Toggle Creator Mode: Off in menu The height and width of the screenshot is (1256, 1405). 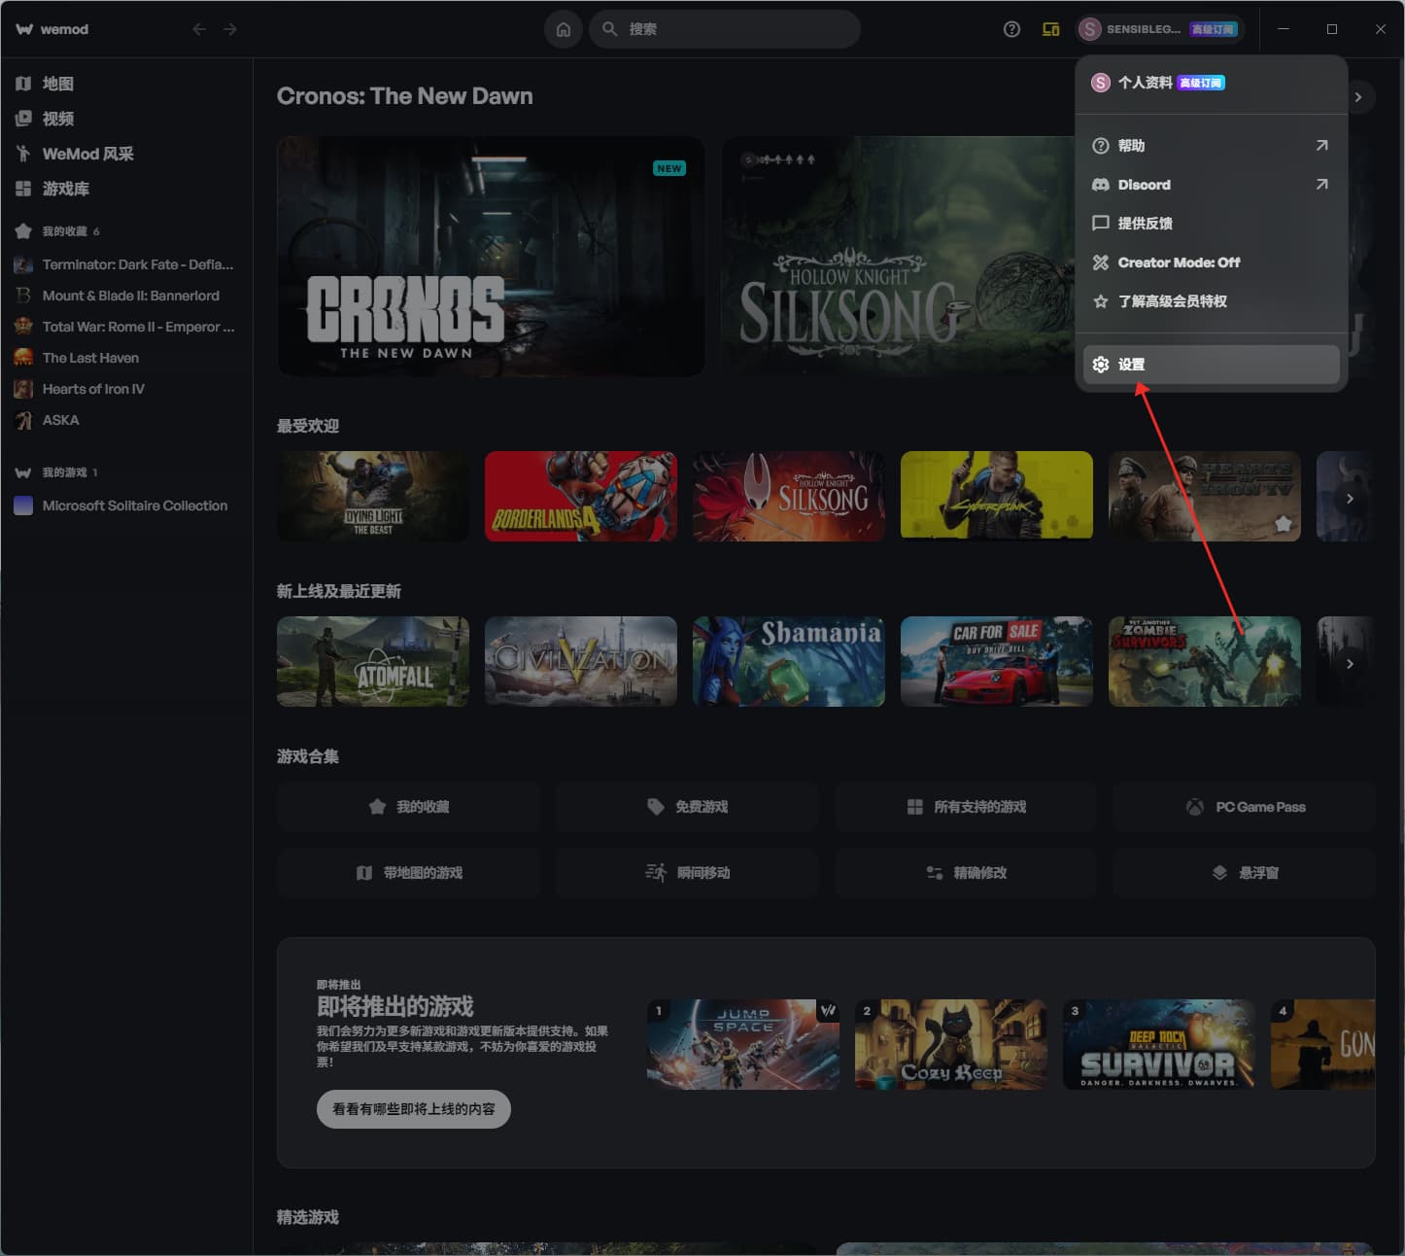click(1178, 262)
